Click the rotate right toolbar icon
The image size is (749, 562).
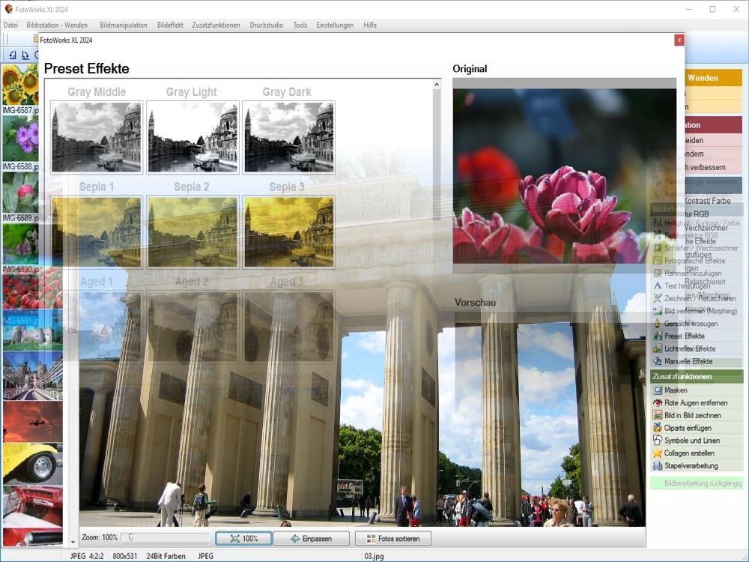click(25, 55)
